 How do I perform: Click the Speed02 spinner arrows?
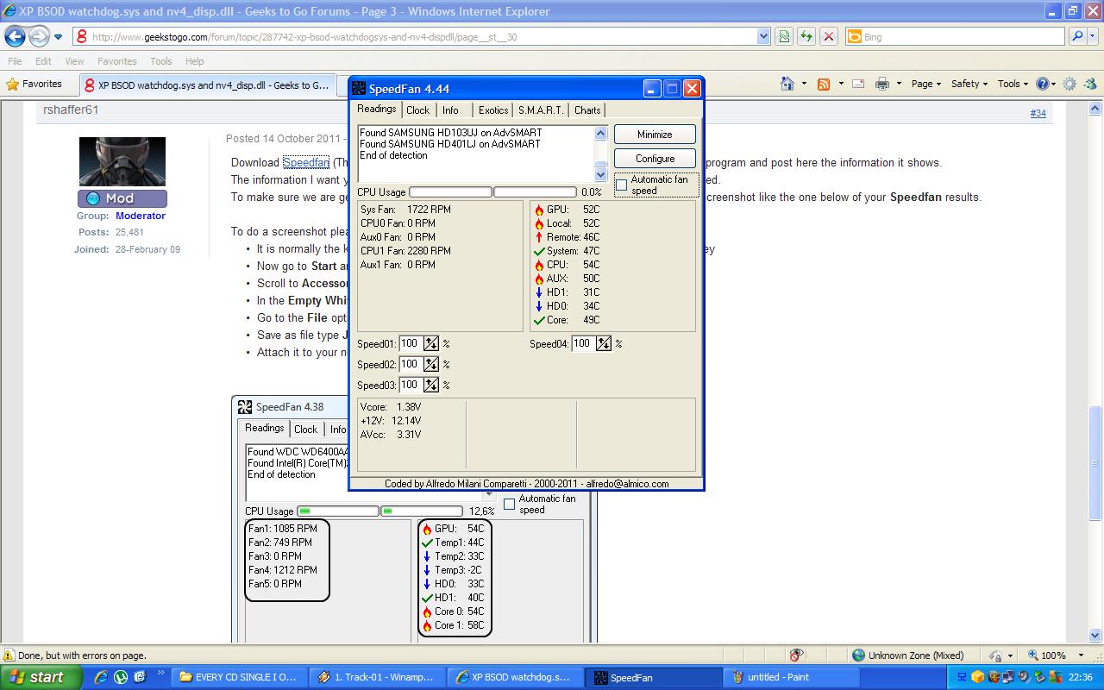pos(431,364)
